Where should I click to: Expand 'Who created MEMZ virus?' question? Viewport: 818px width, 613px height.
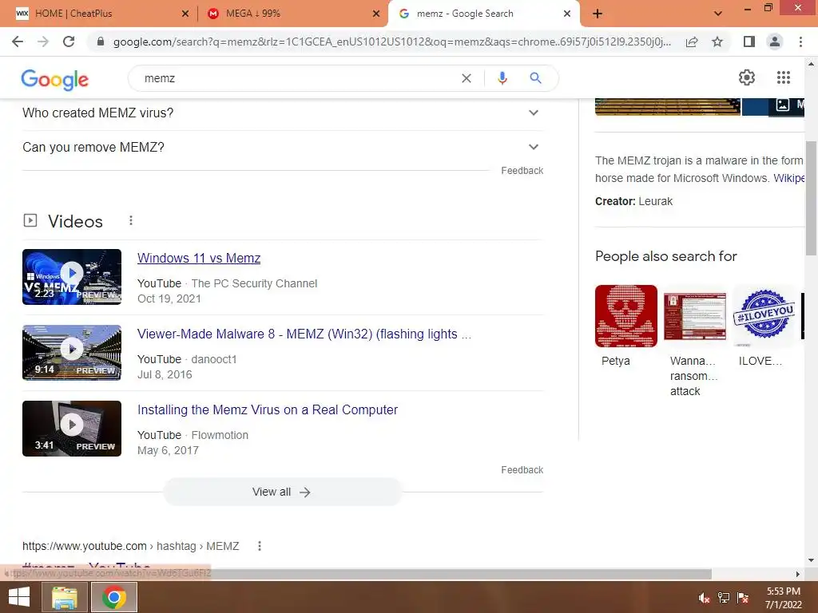tap(283, 113)
